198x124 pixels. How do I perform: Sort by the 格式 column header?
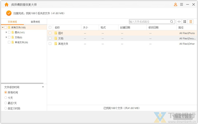pyautogui.click(x=109, y=27)
